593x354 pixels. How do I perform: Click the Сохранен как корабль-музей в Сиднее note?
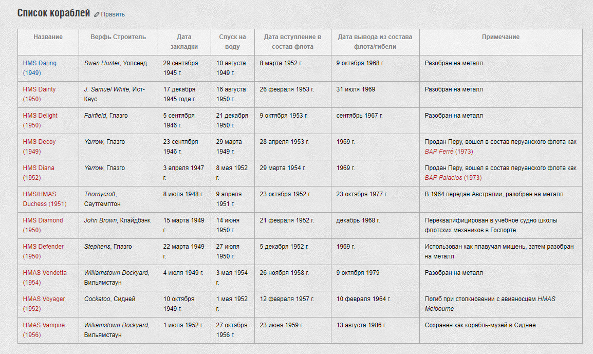[x=501, y=330]
